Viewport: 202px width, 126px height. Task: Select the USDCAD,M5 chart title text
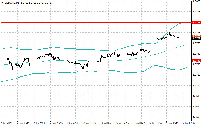coord(12,3)
